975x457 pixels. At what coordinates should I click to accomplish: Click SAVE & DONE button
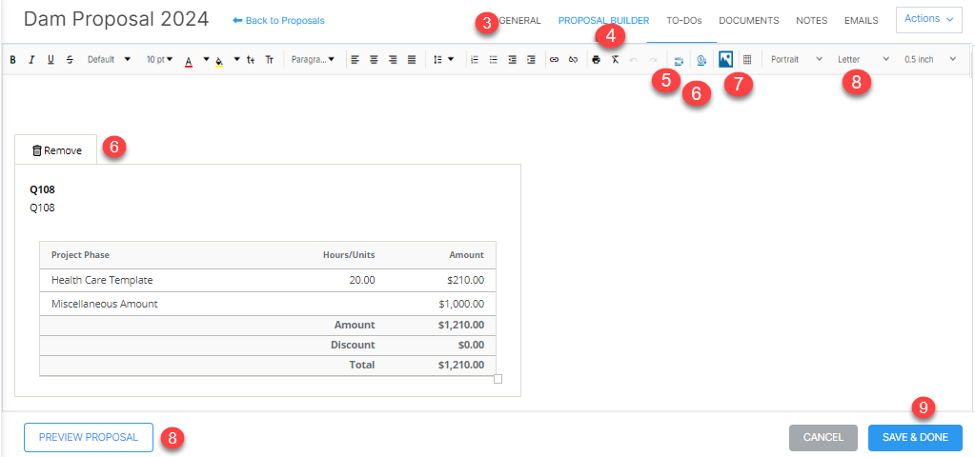click(915, 438)
